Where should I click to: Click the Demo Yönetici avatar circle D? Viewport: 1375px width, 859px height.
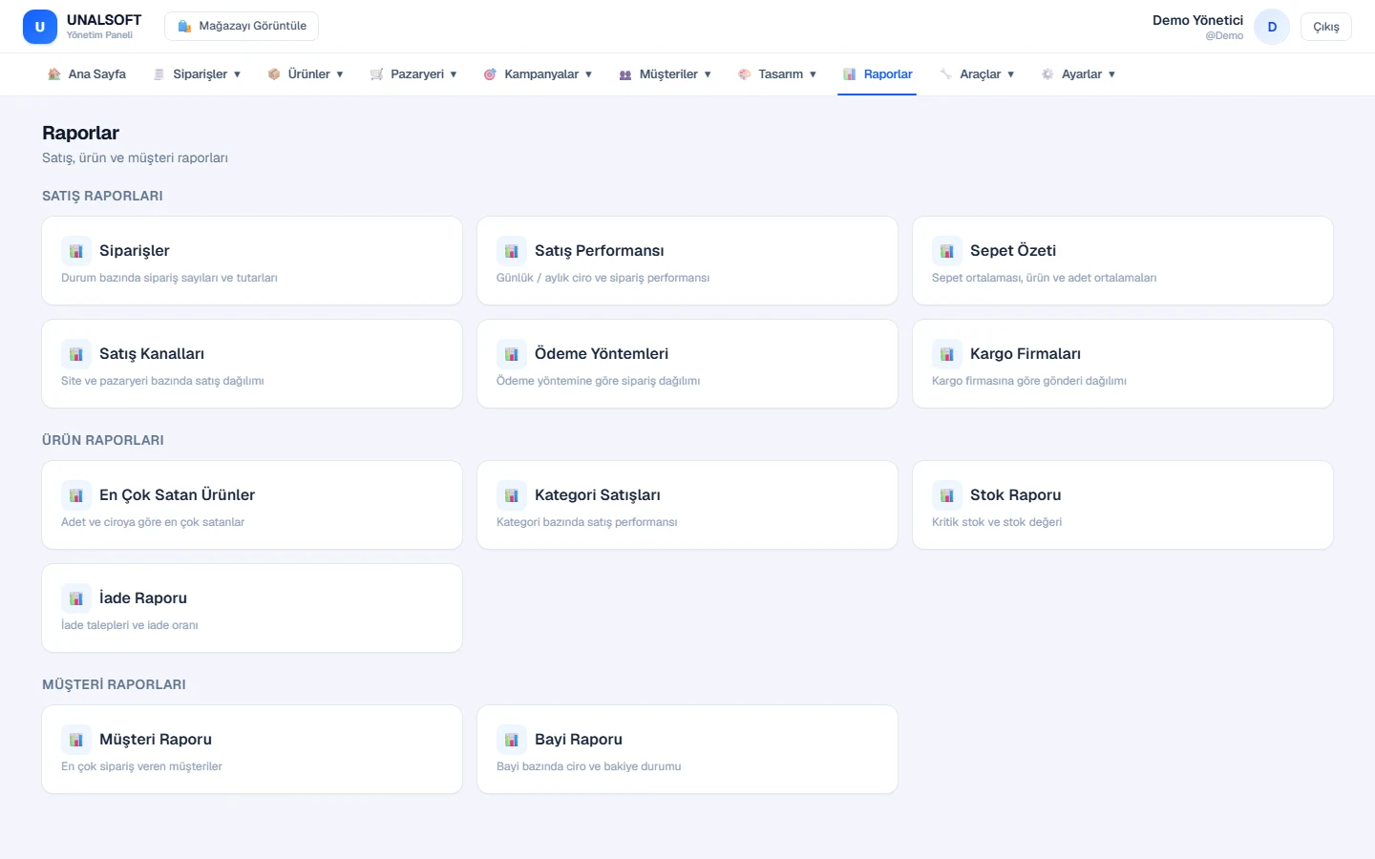pos(1272,27)
